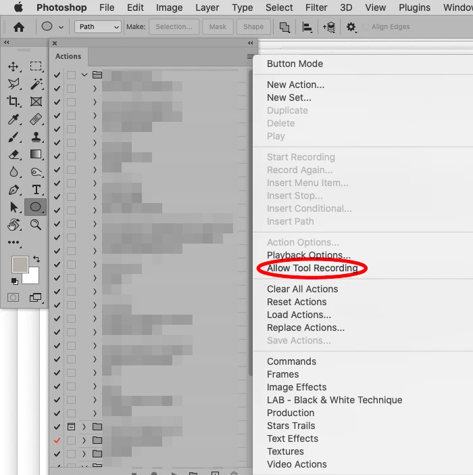Select the Actions panel tab

[68, 56]
